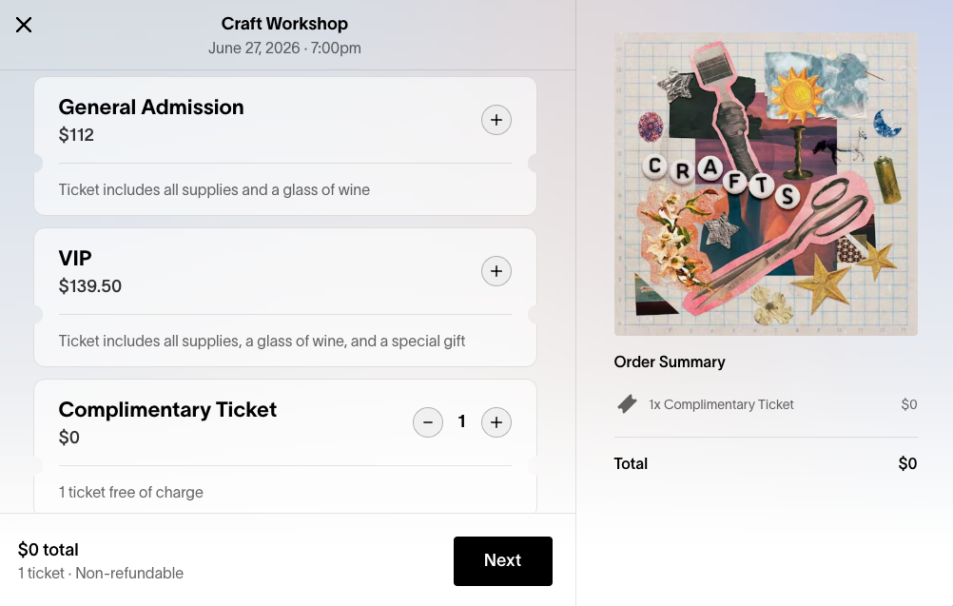Increase Complimentary Ticket quantity
953x606 pixels.
click(x=496, y=422)
